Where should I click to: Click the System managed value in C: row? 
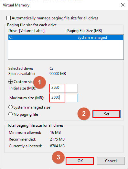pos(92,37)
